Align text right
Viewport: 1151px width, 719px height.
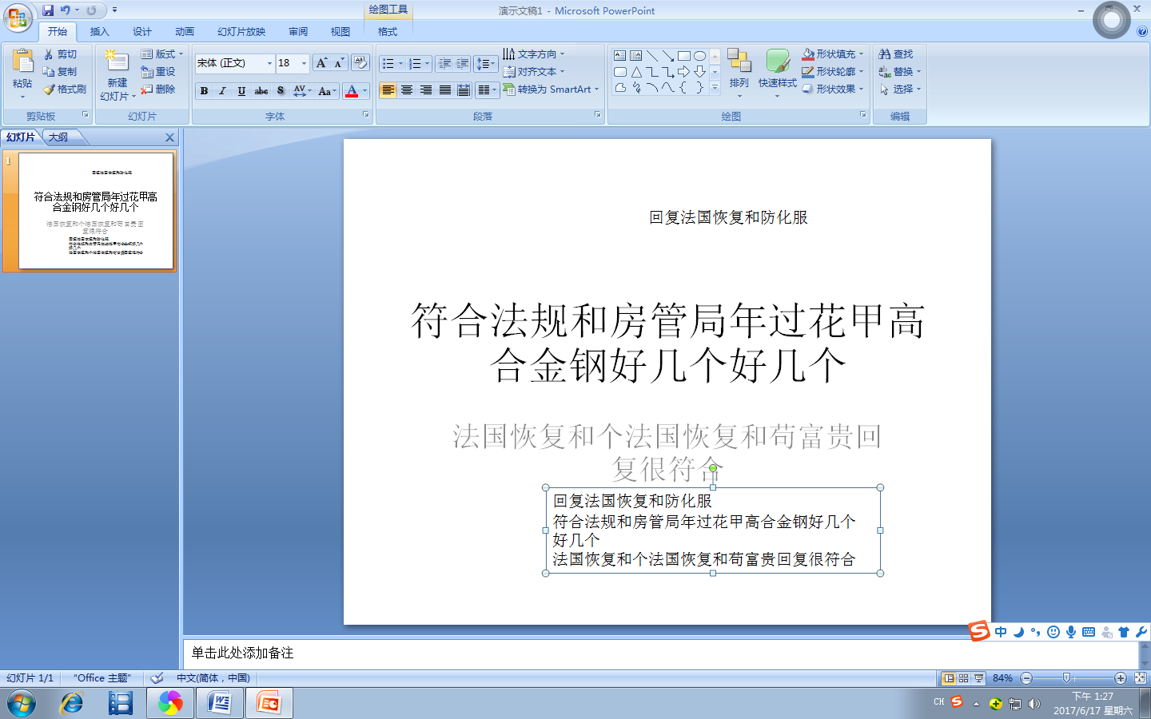tap(426, 90)
